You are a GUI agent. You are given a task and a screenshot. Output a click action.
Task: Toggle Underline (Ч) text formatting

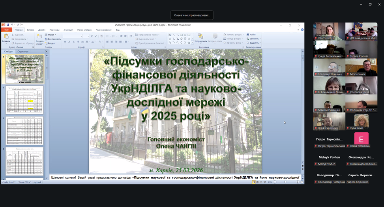point(73,42)
